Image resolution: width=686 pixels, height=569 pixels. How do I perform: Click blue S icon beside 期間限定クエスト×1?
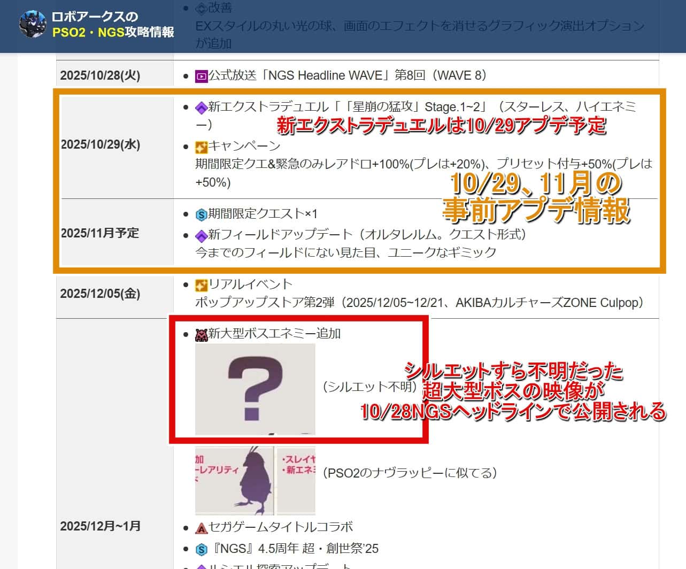pos(201,214)
